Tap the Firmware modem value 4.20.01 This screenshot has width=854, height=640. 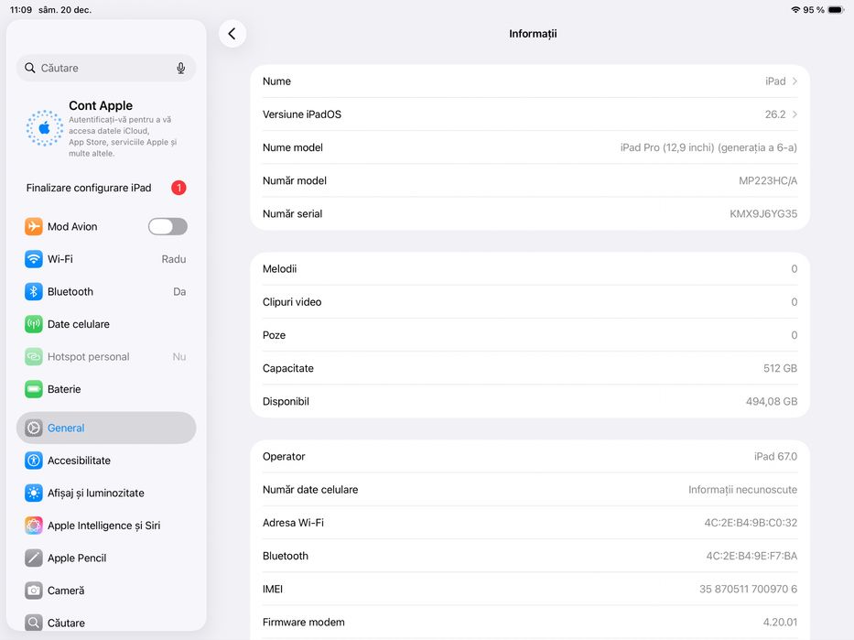[780, 622]
